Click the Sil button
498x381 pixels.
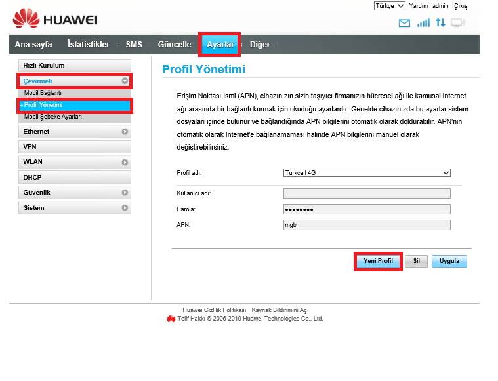[x=415, y=261]
